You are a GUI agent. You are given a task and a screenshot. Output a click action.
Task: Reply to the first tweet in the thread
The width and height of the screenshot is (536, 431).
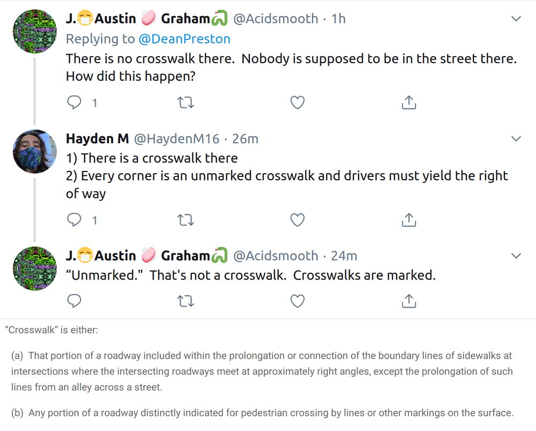75,102
